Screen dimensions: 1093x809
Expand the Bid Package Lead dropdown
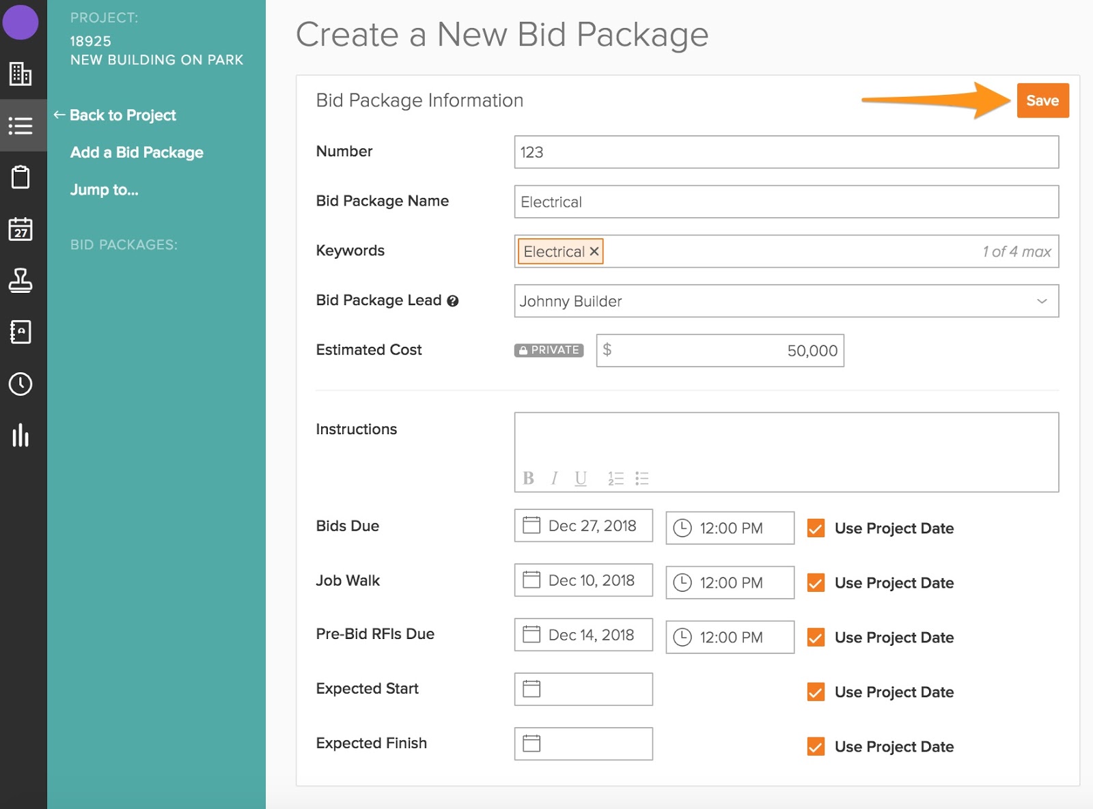click(x=1041, y=301)
